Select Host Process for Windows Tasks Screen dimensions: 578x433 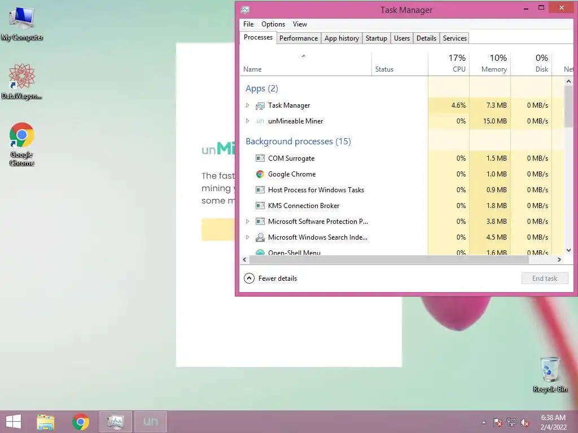[316, 190]
